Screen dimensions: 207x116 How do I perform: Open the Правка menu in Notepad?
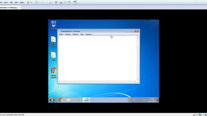coord(68,34)
